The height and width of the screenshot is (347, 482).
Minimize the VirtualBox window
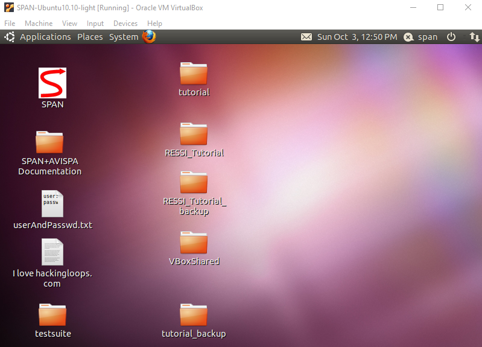[413, 7]
